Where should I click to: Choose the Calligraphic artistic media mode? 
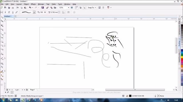coord(13,12)
